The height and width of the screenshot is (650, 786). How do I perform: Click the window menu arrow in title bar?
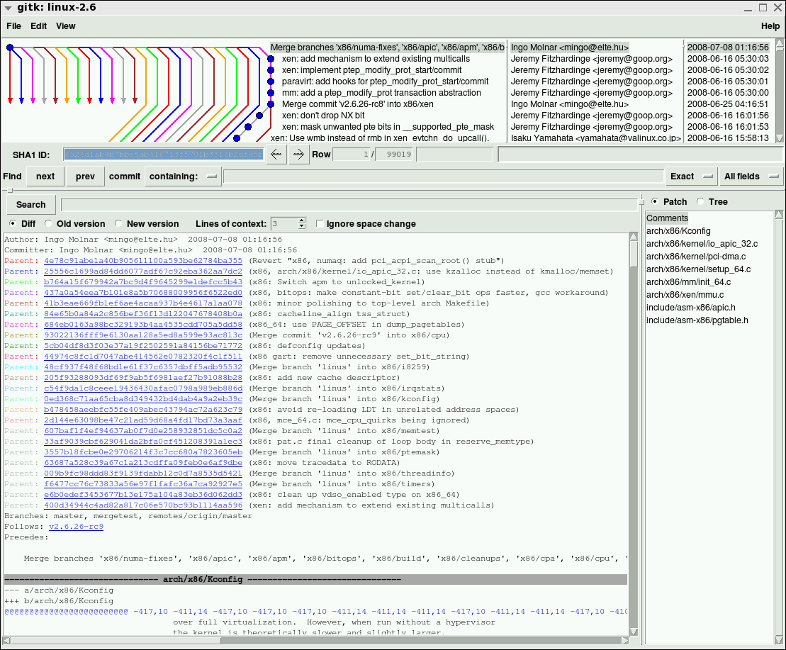coord(8,7)
